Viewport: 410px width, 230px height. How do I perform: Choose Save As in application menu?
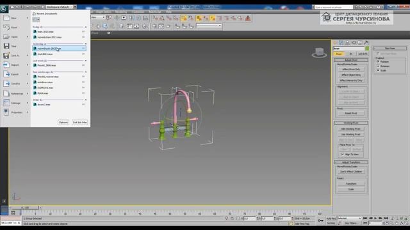tap(15, 56)
